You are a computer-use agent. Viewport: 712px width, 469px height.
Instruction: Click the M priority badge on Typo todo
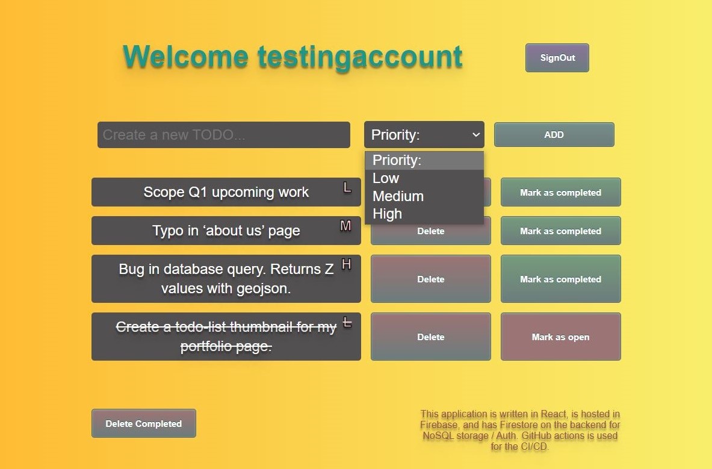click(345, 226)
